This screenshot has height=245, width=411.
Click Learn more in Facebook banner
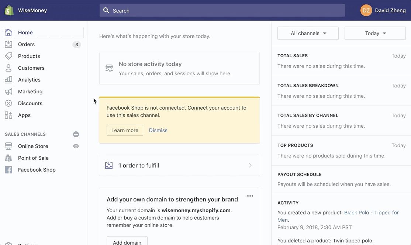[125, 130]
